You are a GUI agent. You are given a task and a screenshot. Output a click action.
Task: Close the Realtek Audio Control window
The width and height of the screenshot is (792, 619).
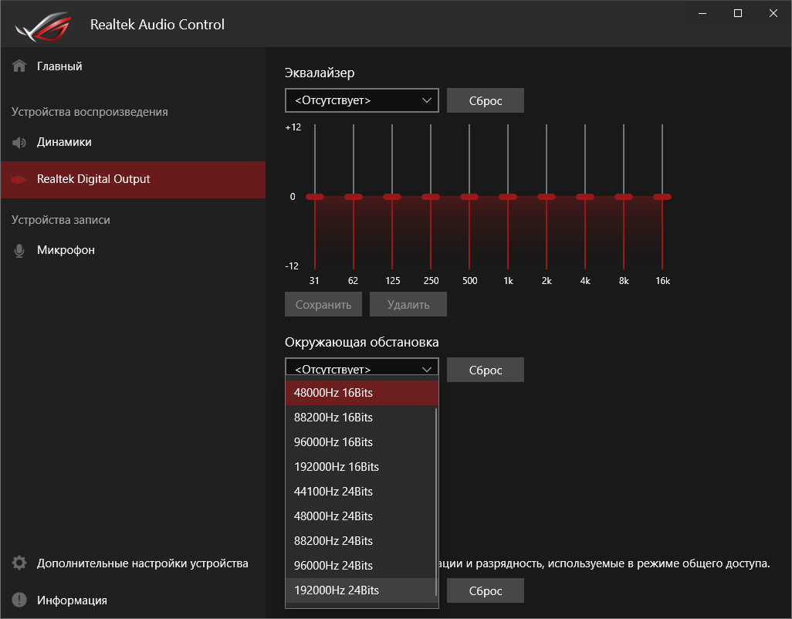coord(773,14)
